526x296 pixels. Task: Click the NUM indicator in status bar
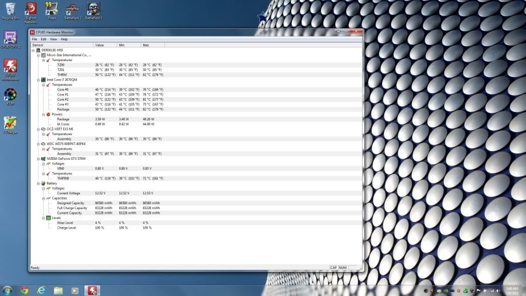coord(343,268)
